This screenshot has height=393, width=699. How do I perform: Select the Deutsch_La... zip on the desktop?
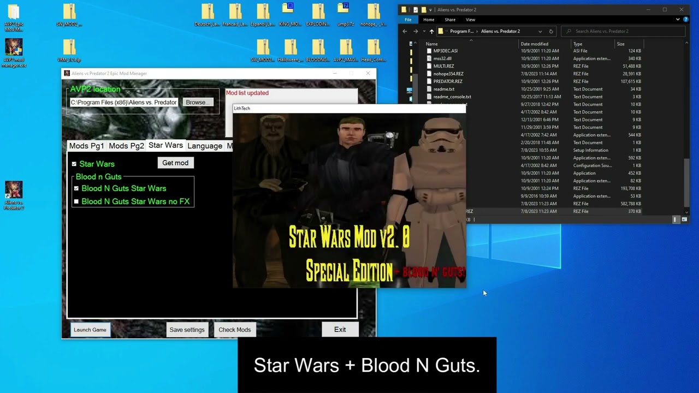pyautogui.click(x=208, y=15)
